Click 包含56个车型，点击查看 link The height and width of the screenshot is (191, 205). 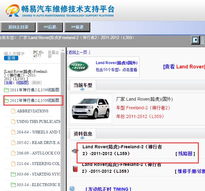116,70
